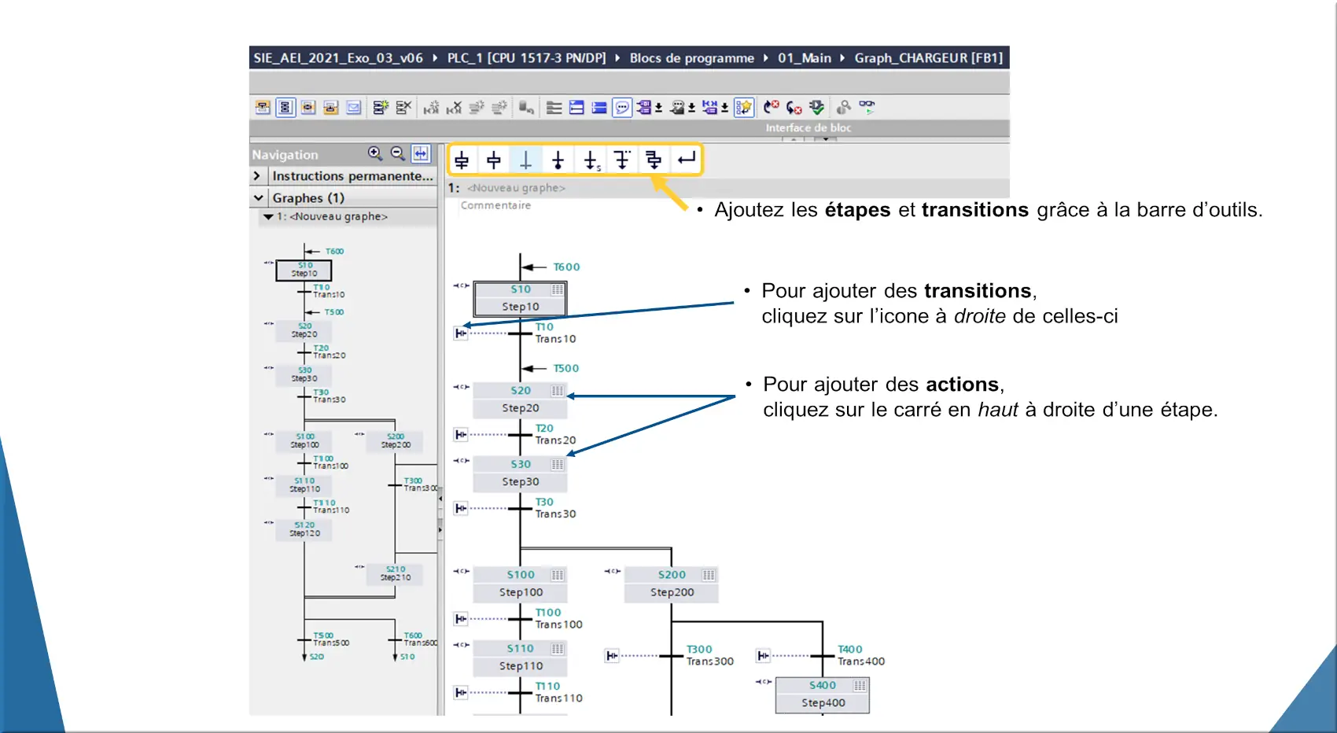Click the Open alternative branch tool
The width and height of the screenshot is (1337, 733).
[622, 160]
